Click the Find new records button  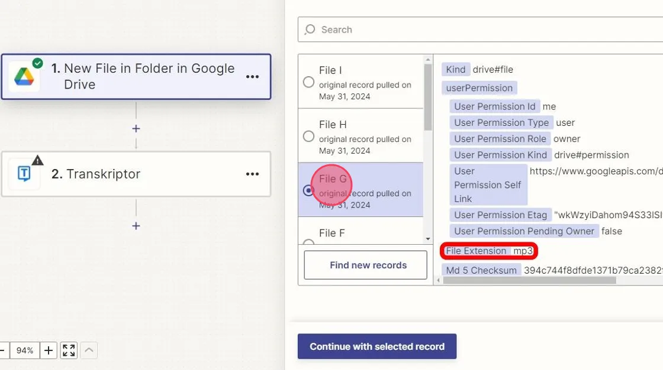[x=365, y=265]
